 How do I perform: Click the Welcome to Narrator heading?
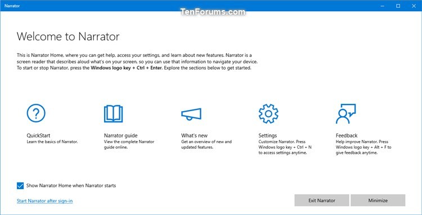(68, 36)
